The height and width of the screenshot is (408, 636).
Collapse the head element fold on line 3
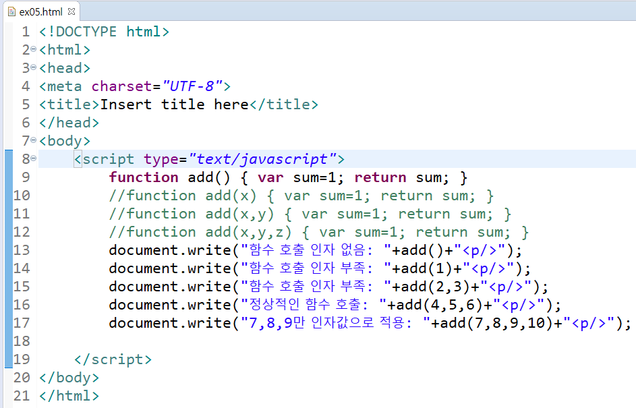33,67
